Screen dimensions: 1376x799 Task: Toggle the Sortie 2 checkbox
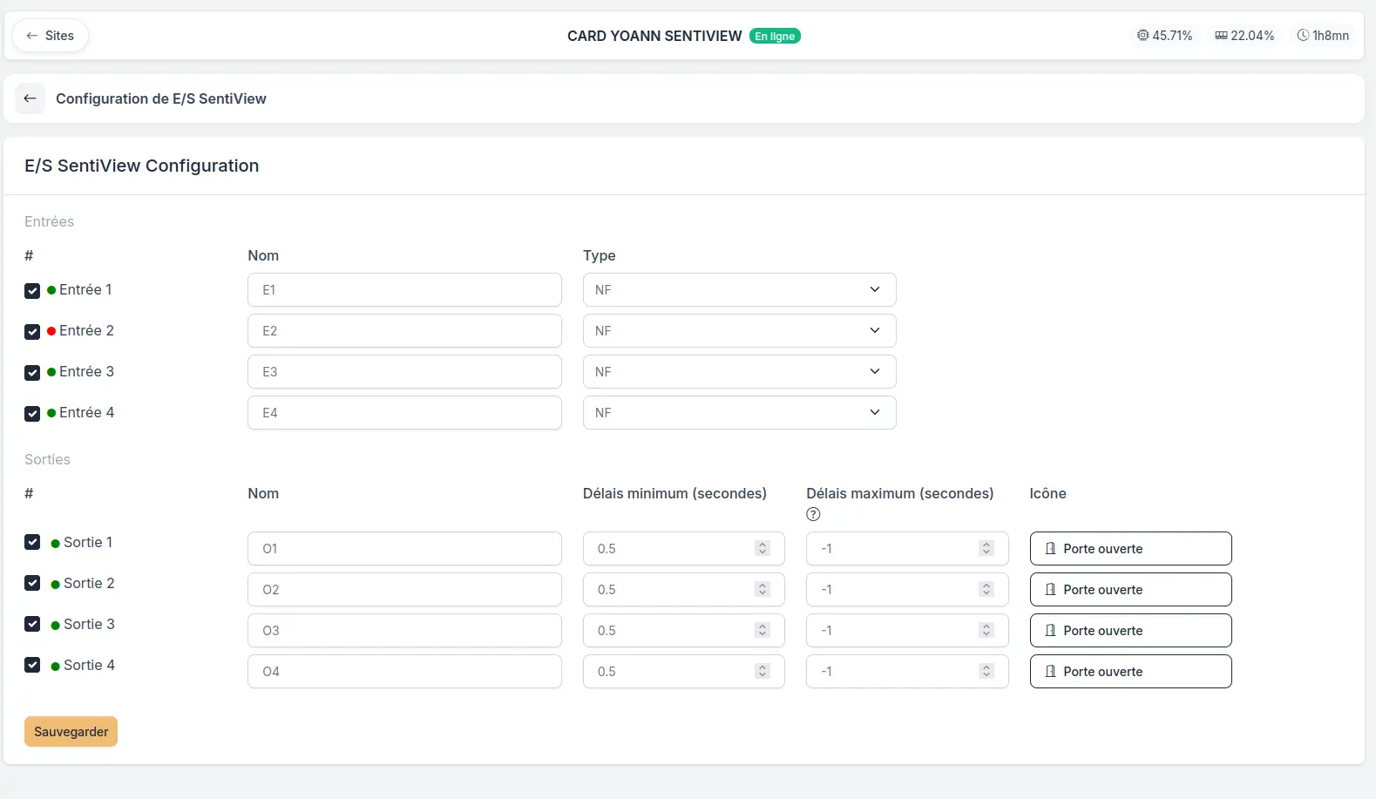[32, 583]
